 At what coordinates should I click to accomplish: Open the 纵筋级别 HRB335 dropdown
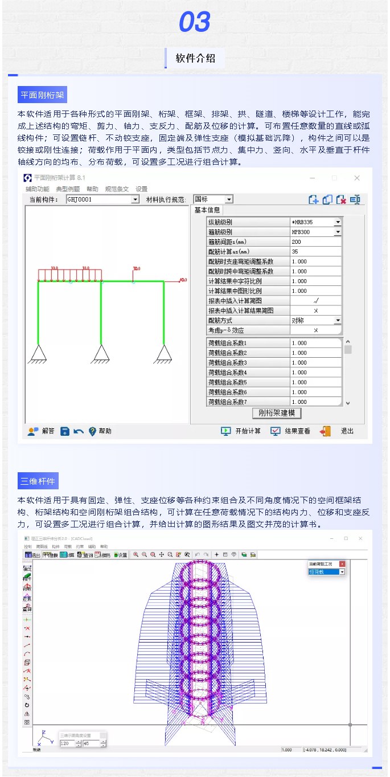point(338,222)
